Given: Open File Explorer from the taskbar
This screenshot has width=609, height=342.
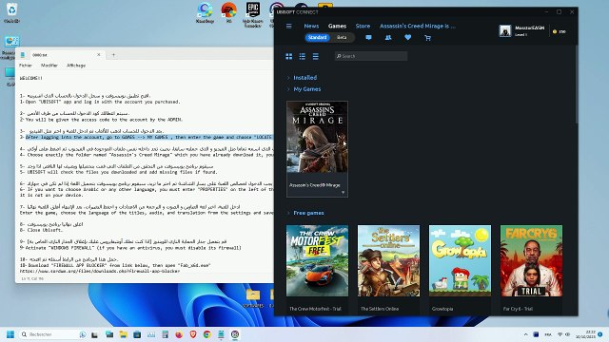Looking at the screenshot, I should pos(124,334).
